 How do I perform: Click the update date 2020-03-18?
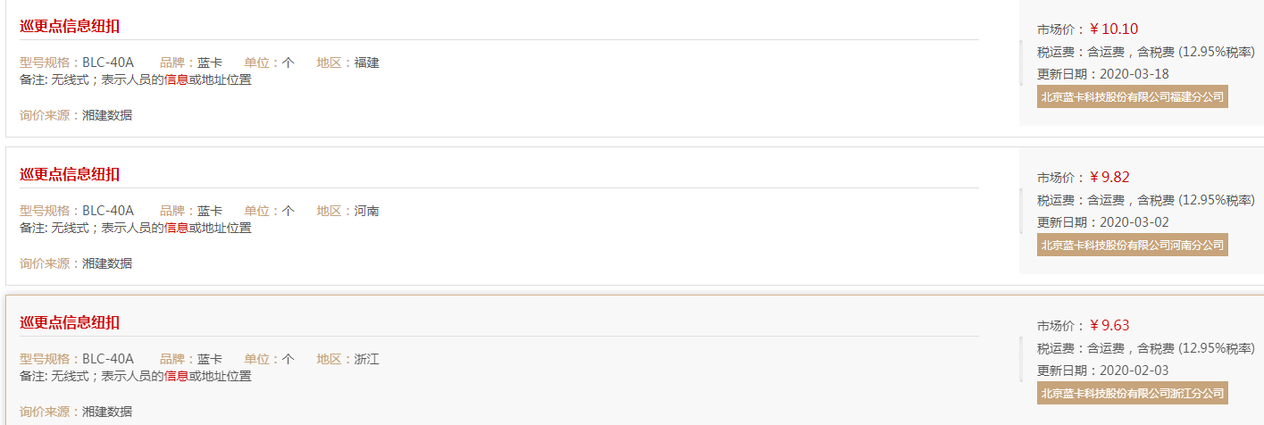pyautogui.click(x=1134, y=73)
